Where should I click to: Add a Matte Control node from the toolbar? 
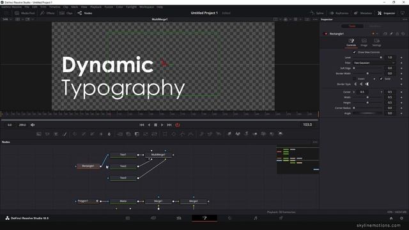(x=137, y=134)
